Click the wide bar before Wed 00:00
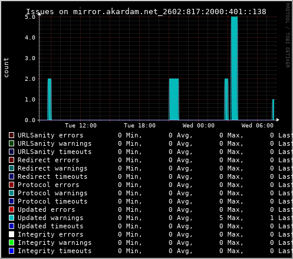The height and width of the screenshot is (259, 293). point(174,99)
